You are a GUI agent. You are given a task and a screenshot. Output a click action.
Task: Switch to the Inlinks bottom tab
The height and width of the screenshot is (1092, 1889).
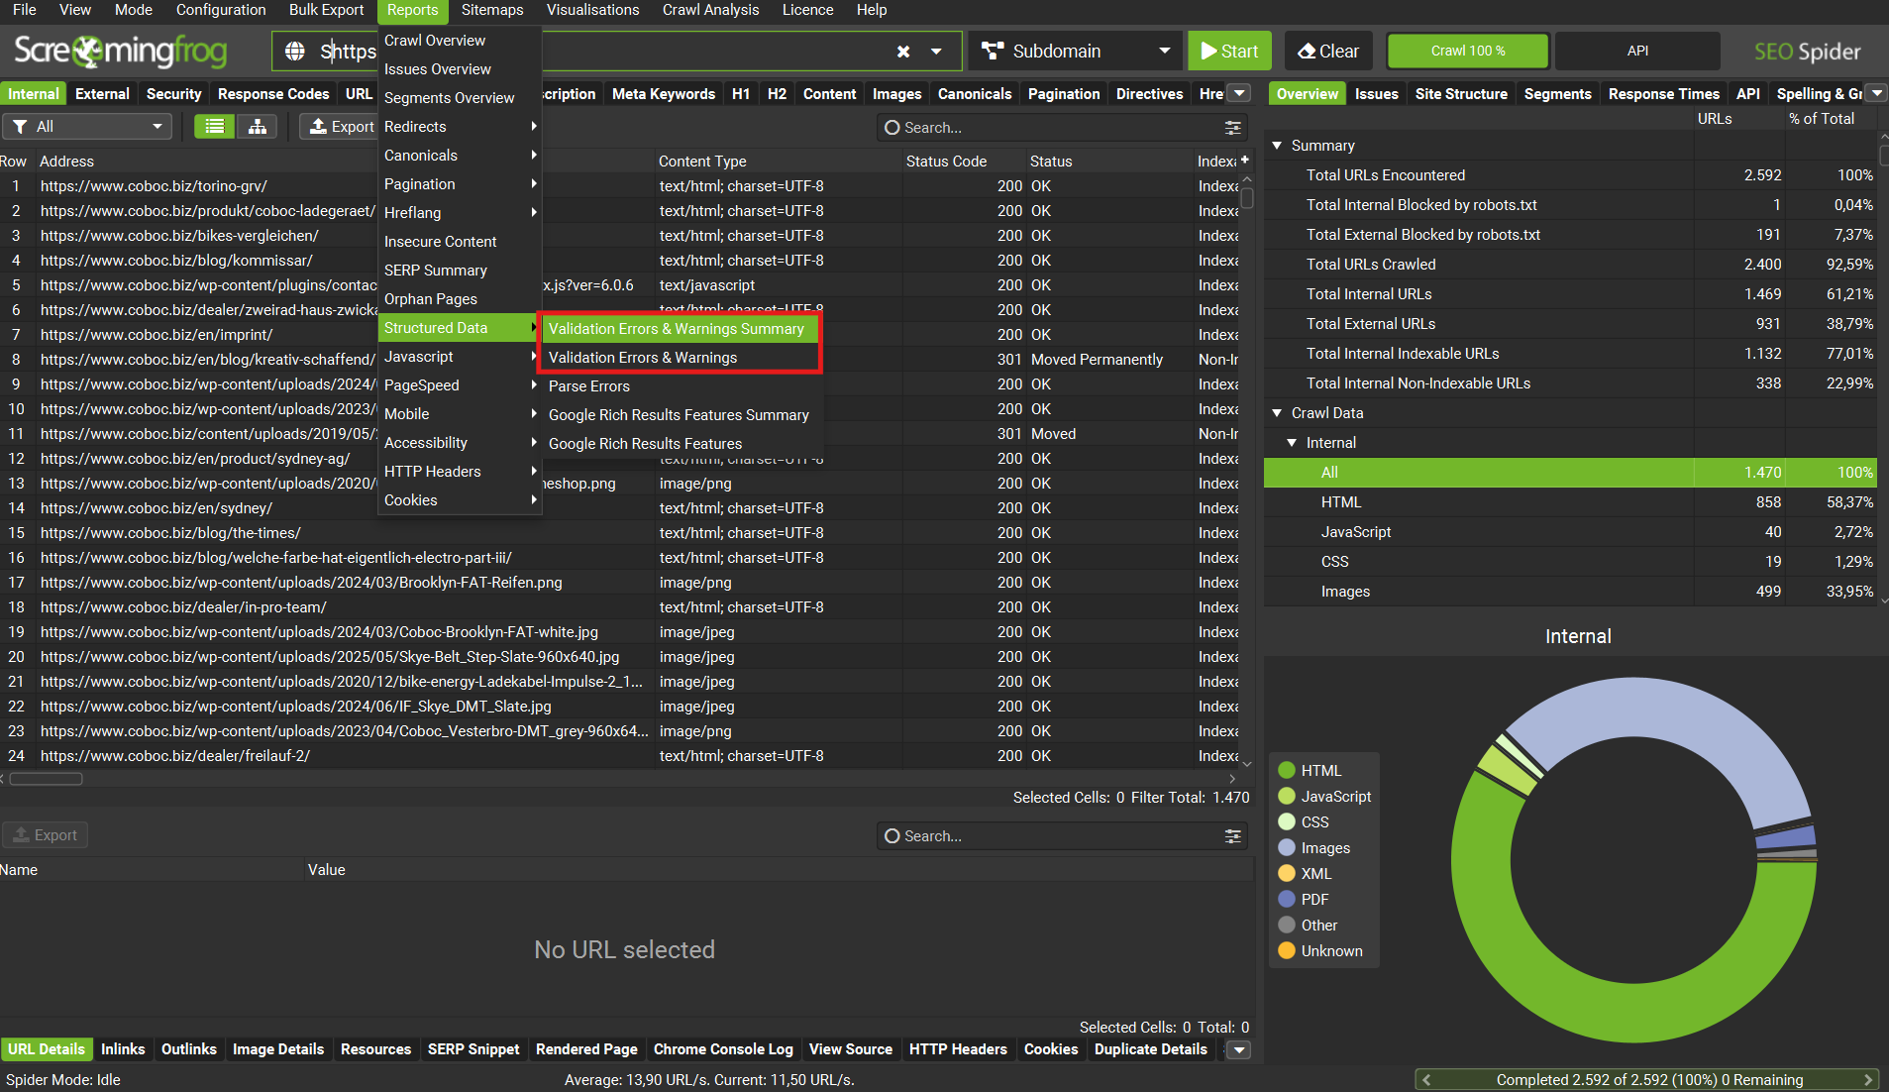[x=123, y=1049]
